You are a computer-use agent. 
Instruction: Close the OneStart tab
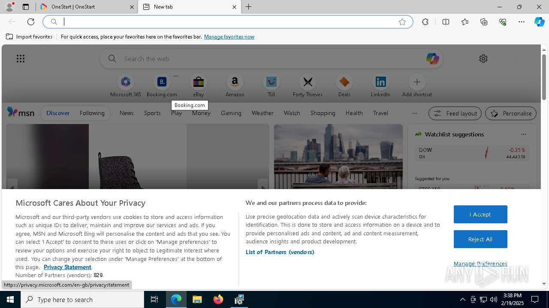point(132,7)
